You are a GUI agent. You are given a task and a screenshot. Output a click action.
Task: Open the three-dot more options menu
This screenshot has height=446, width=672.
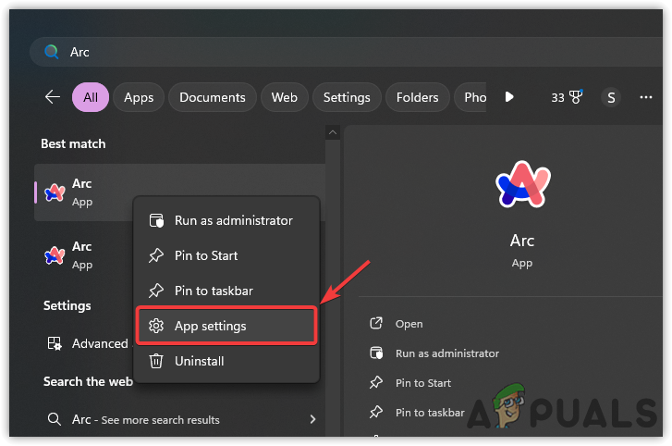click(x=646, y=97)
